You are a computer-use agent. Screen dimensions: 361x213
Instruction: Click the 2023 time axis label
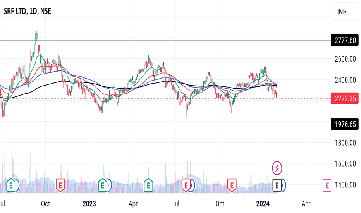click(x=89, y=204)
